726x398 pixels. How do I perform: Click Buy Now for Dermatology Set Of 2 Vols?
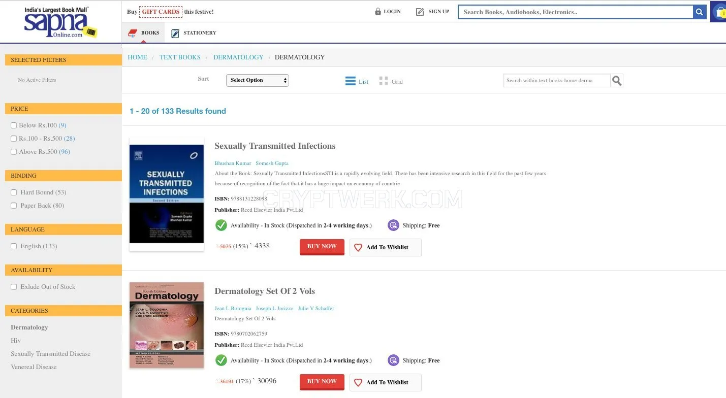coord(322,382)
